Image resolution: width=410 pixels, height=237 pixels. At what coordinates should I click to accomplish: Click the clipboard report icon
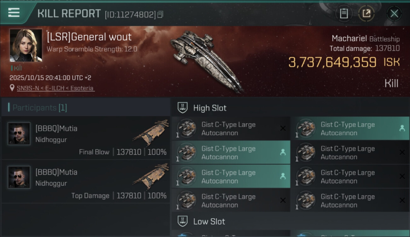pos(344,14)
